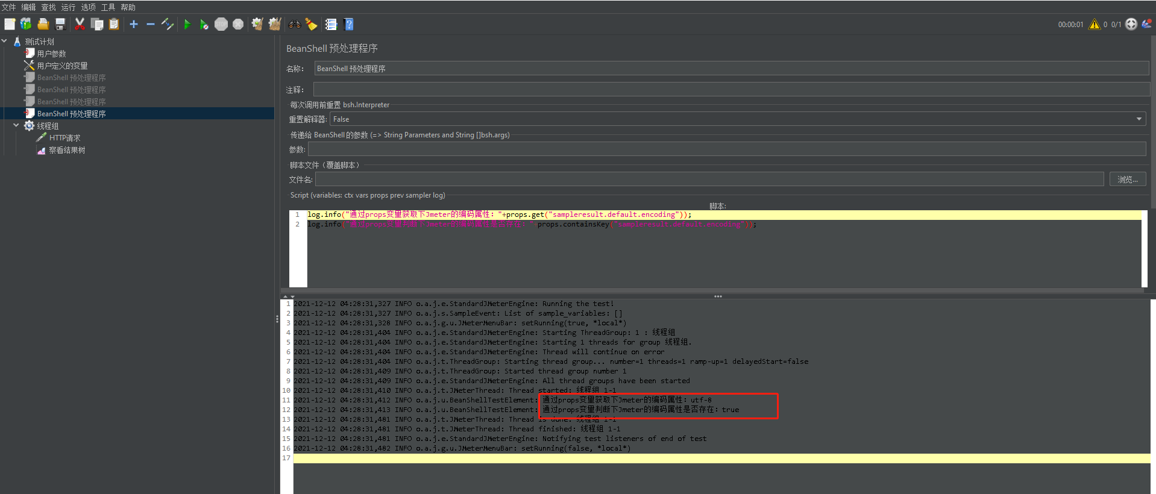Toggle element enabled state via toolbar icon

(x=168, y=24)
